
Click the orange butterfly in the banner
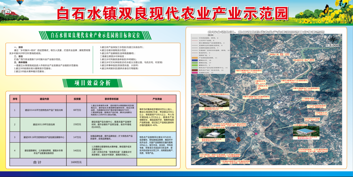(326, 10)
